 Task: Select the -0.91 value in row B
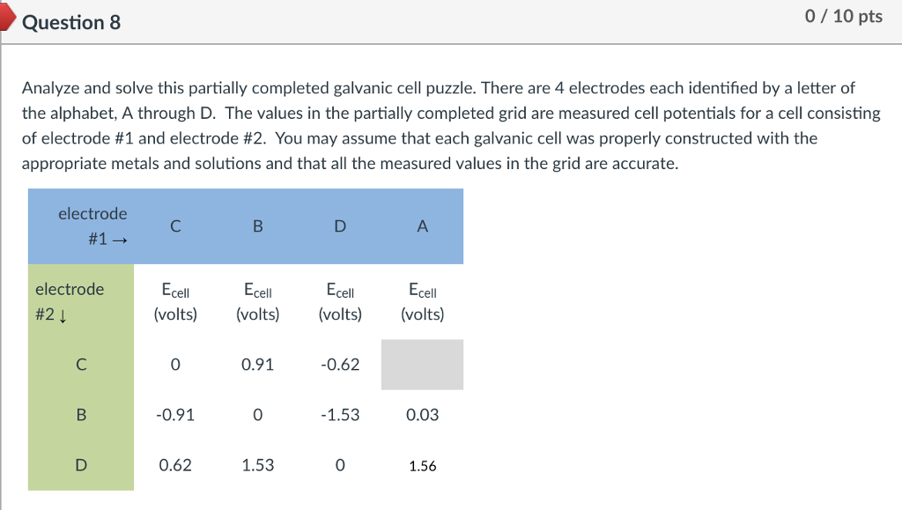click(x=175, y=415)
